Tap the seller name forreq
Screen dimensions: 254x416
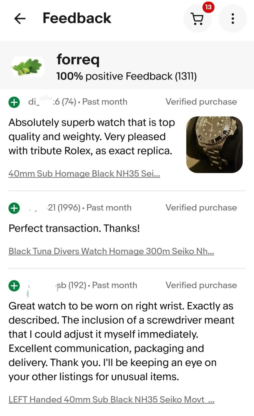tap(78, 60)
